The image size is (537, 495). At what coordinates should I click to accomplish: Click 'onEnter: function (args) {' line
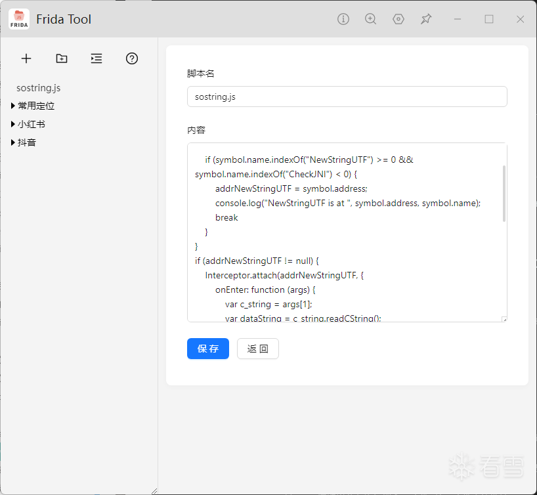pos(265,290)
